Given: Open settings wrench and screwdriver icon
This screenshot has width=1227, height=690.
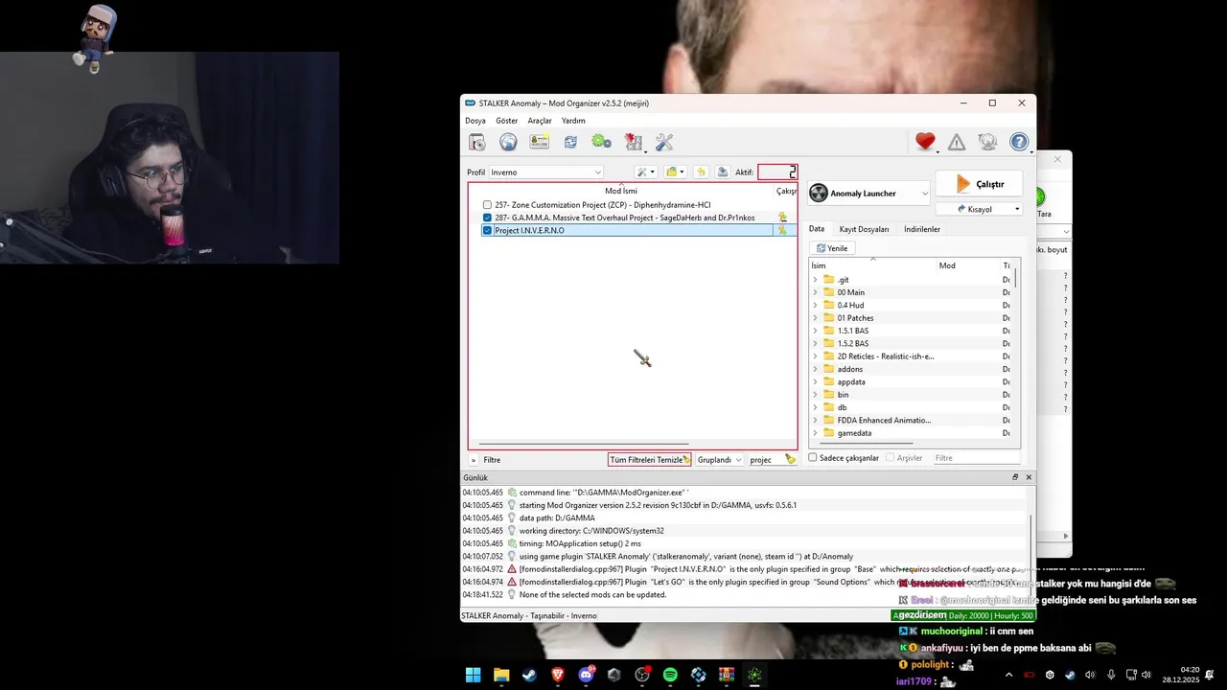Looking at the screenshot, I should (x=664, y=142).
